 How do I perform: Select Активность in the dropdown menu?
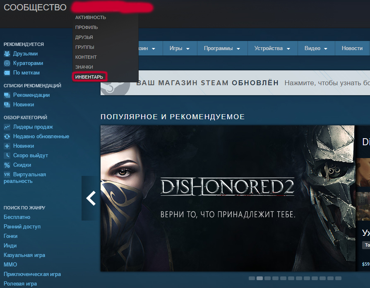(91, 17)
